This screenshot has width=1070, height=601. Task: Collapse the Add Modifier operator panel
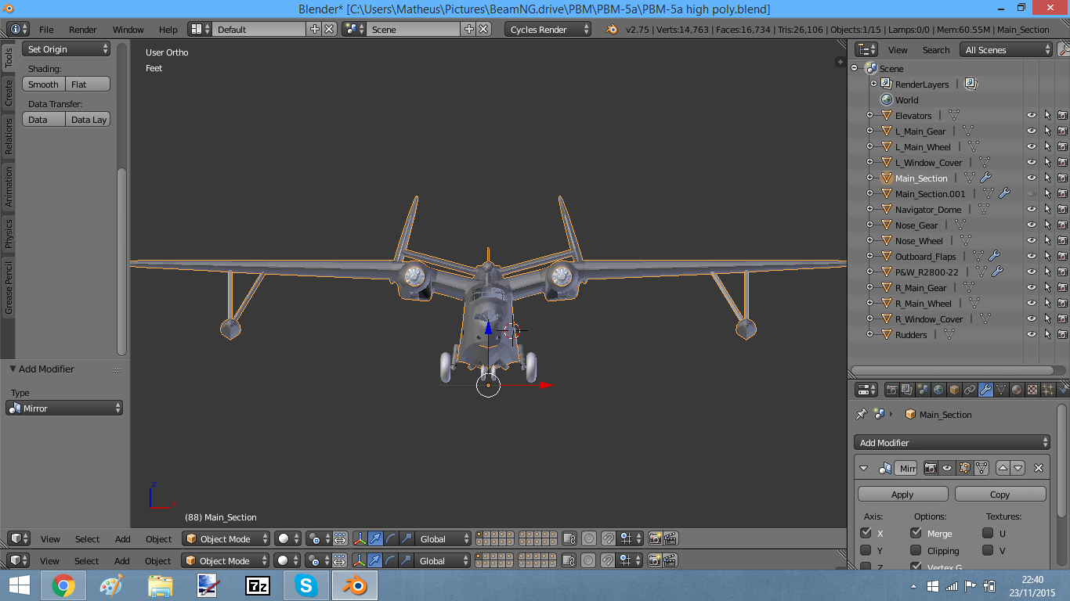[x=13, y=369]
